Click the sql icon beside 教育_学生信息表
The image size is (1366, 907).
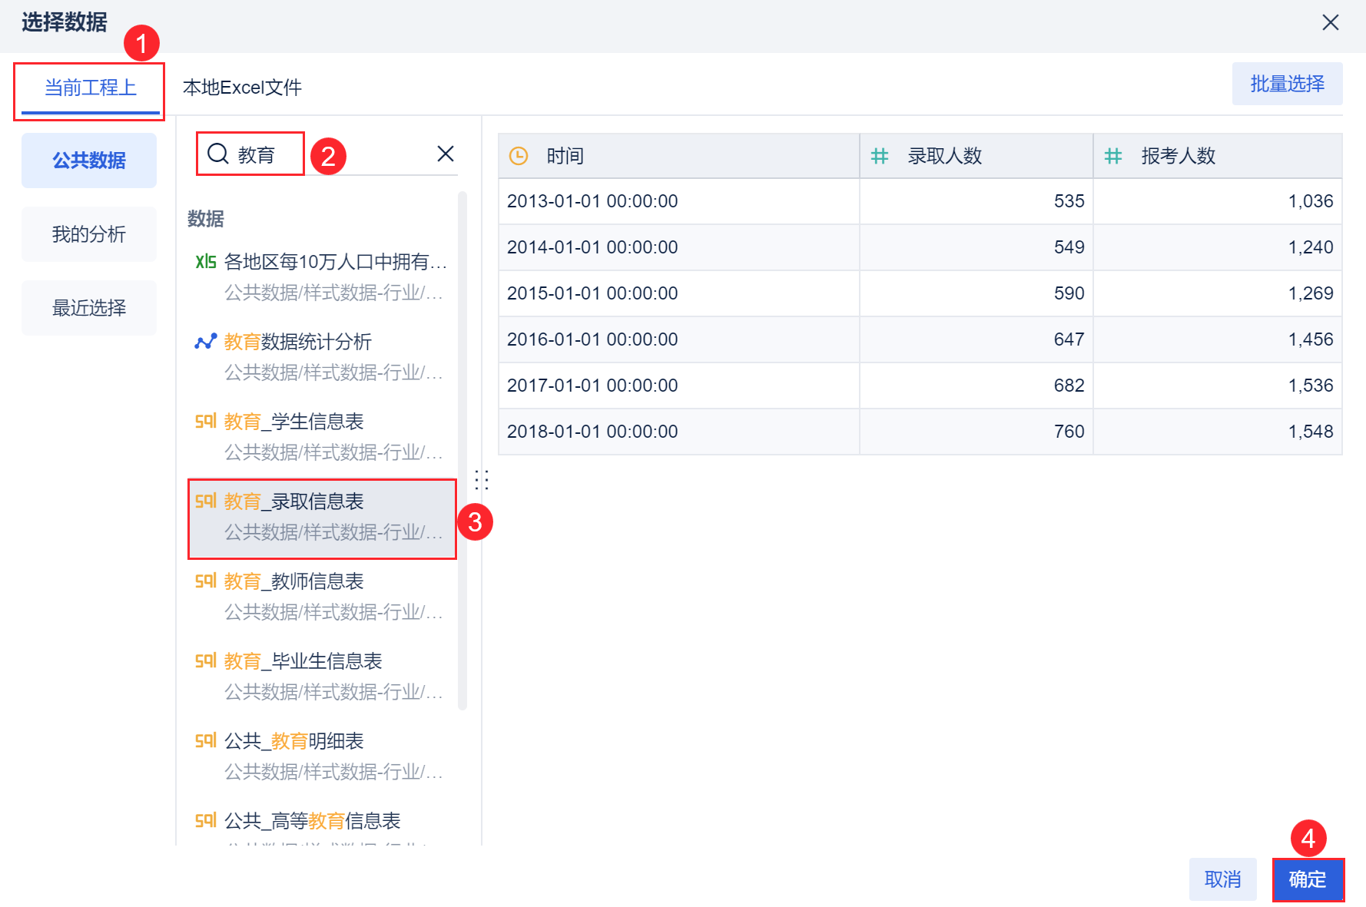pos(205,422)
